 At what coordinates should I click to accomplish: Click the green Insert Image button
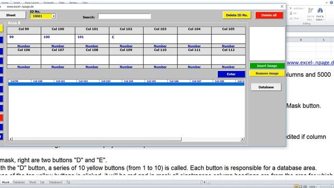[267, 66]
